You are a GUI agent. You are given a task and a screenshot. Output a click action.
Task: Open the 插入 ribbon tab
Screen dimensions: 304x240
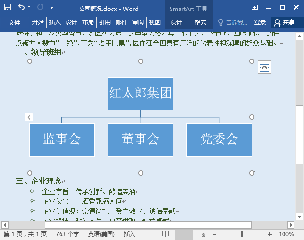[x=54, y=22]
